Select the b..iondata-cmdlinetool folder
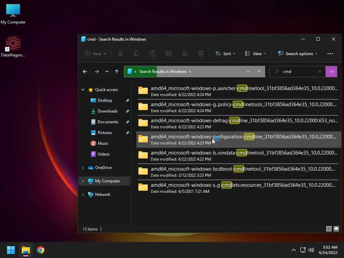Viewport: 344px width, 258px height. [238, 156]
